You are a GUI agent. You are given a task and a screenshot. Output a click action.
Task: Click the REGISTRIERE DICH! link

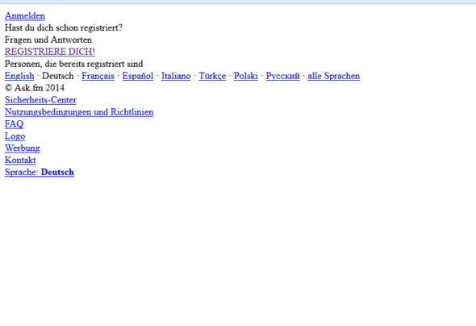50,52
